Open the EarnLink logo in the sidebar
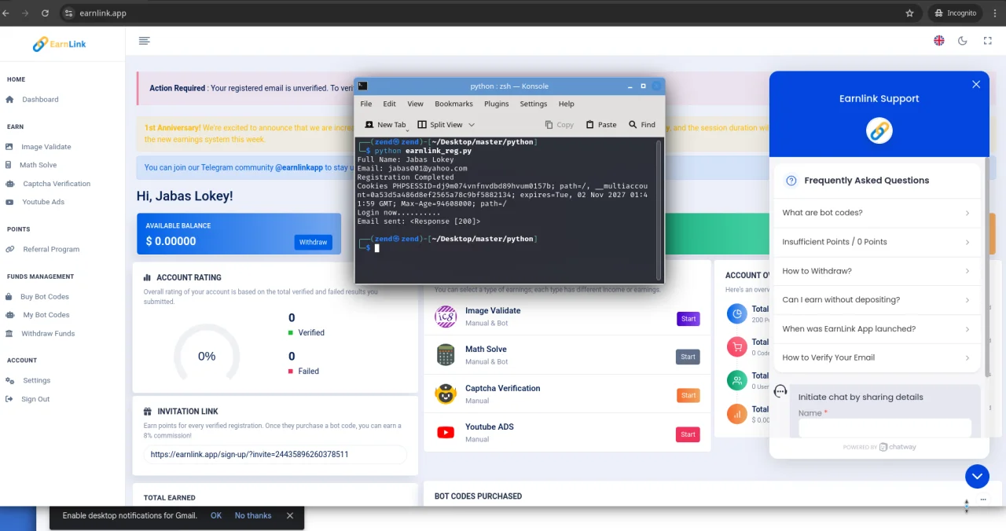 pyautogui.click(x=60, y=44)
